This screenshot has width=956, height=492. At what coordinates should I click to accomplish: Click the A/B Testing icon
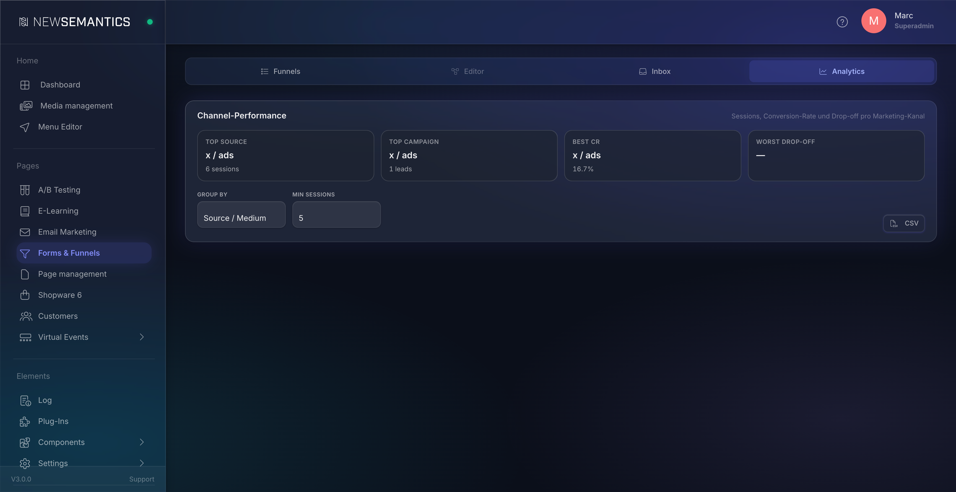25,190
